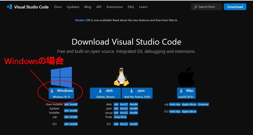Click the "System Installer" label
This screenshot has width=253, height=135.
click(x=54, y=111)
